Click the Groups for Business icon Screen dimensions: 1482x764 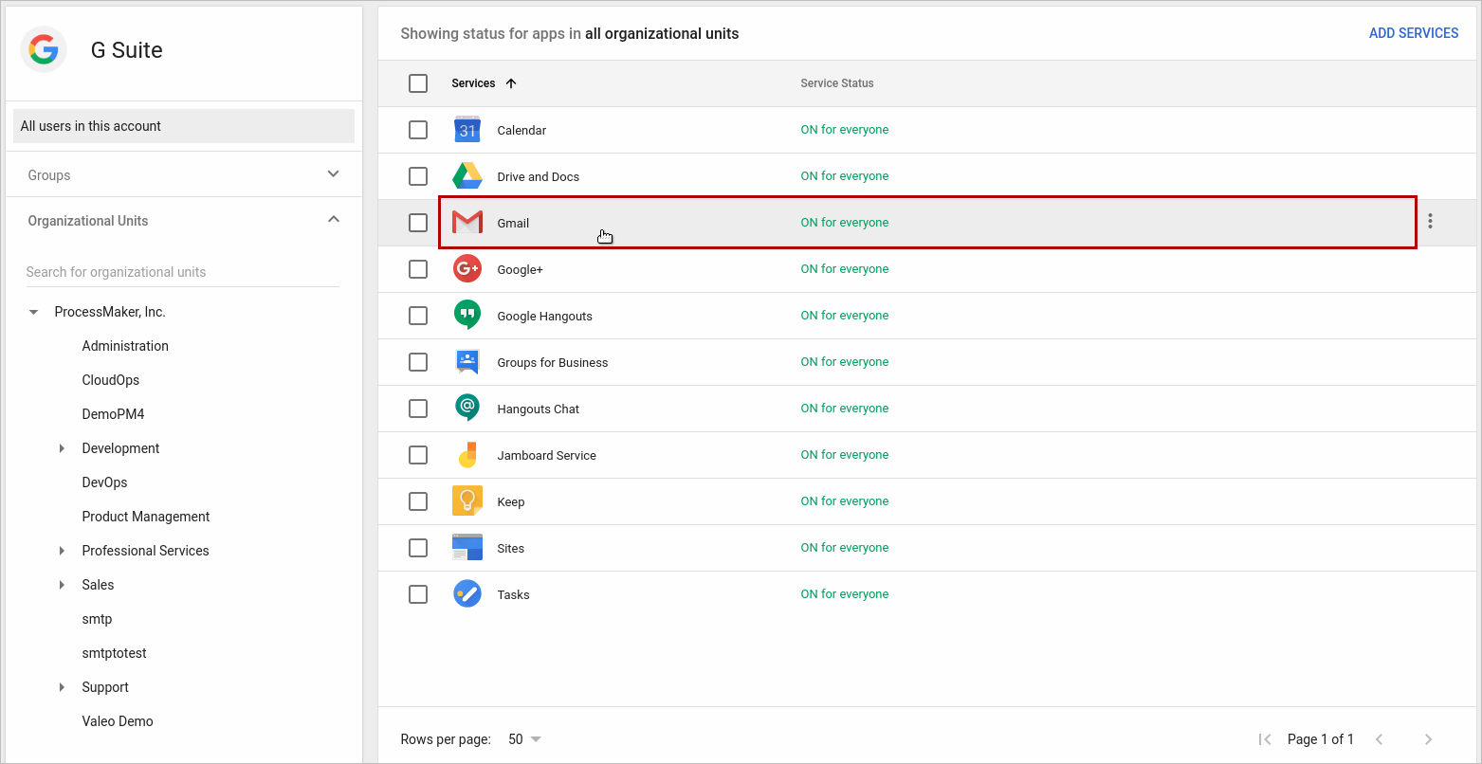pyautogui.click(x=467, y=362)
